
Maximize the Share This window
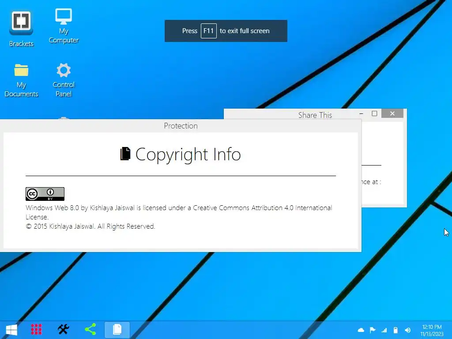tap(374, 113)
